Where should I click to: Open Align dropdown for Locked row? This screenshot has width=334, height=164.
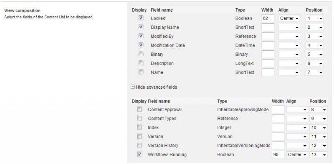pos(289,18)
